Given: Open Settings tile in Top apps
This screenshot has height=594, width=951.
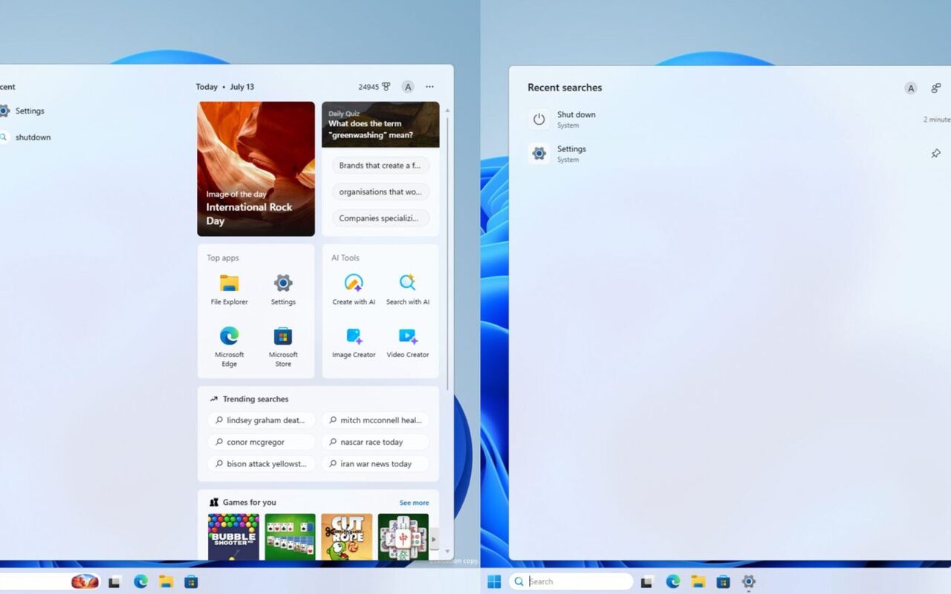Looking at the screenshot, I should pos(283,290).
